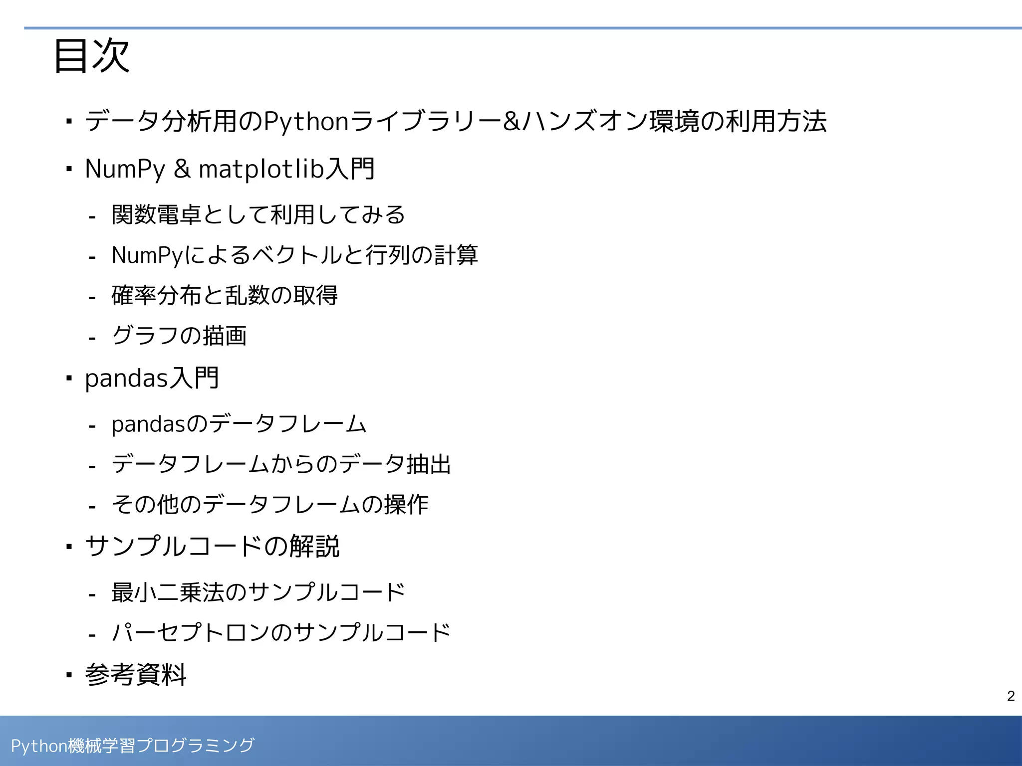Click the page number 2
The image size is (1022, 766).
pyautogui.click(x=1011, y=696)
